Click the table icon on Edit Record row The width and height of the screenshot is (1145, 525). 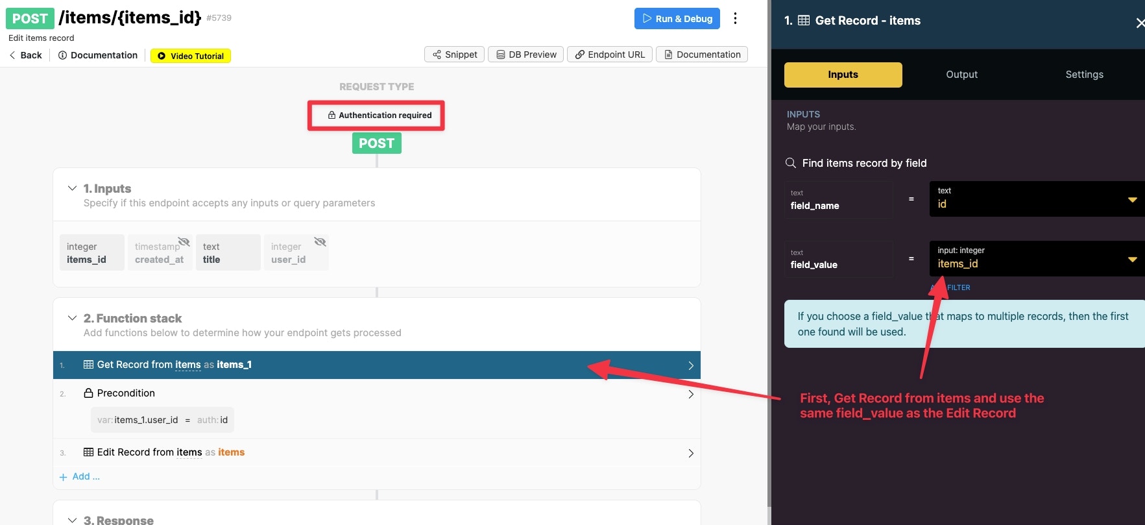click(x=89, y=452)
